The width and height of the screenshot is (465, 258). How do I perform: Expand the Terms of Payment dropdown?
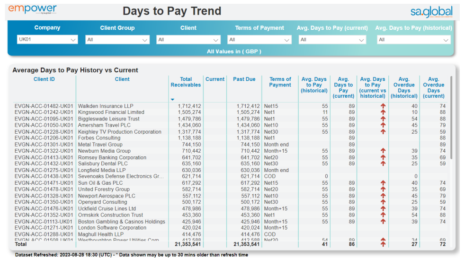(x=259, y=40)
